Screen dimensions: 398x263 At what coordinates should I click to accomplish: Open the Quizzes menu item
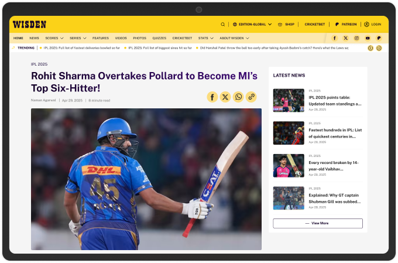(159, 38)
